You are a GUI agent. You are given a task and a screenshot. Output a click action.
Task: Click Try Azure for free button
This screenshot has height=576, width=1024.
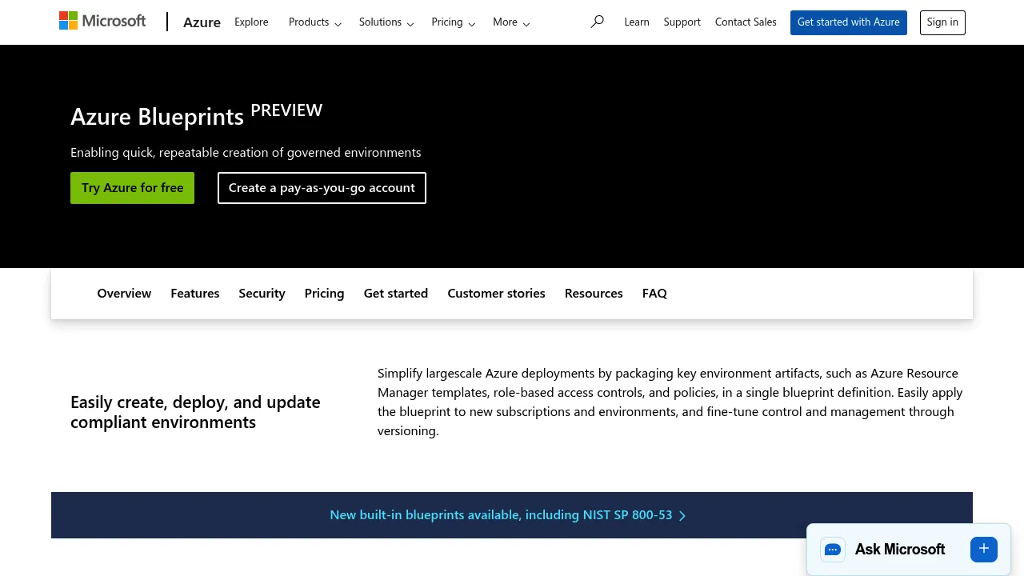[x=132, y=188]
